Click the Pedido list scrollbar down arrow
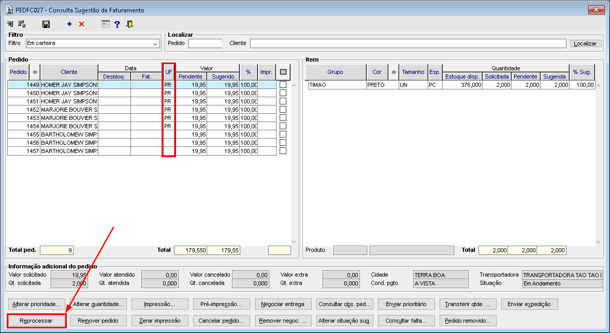The width and height of the screenshot is (610, 333). click(x=294, y=241)
